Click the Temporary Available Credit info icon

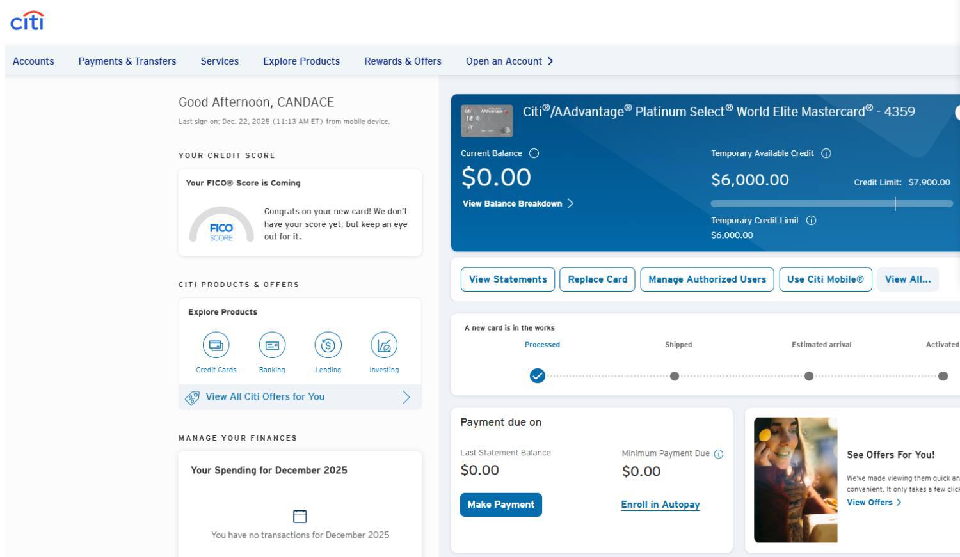(x=826, y=153)
